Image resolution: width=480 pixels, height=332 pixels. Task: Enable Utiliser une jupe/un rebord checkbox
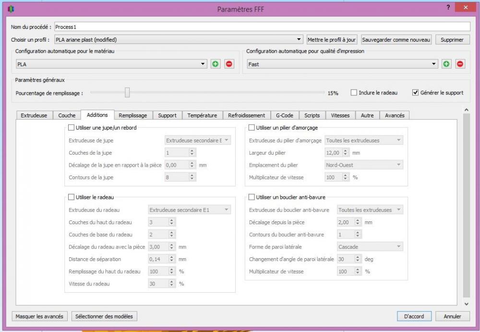71,127
